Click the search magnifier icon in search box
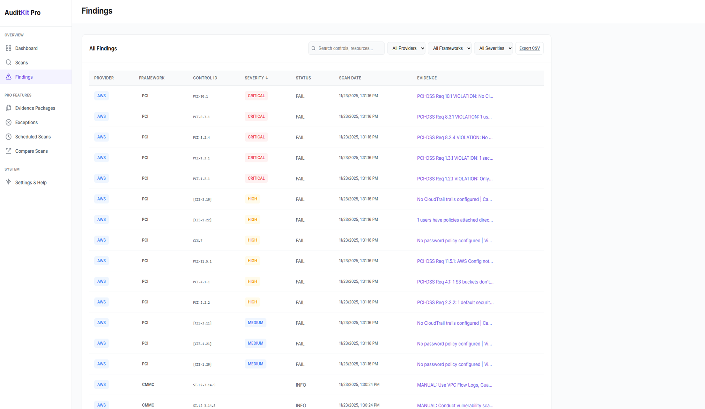The width and height of the screenshot is (705, 409). click(x=313, y=48)
